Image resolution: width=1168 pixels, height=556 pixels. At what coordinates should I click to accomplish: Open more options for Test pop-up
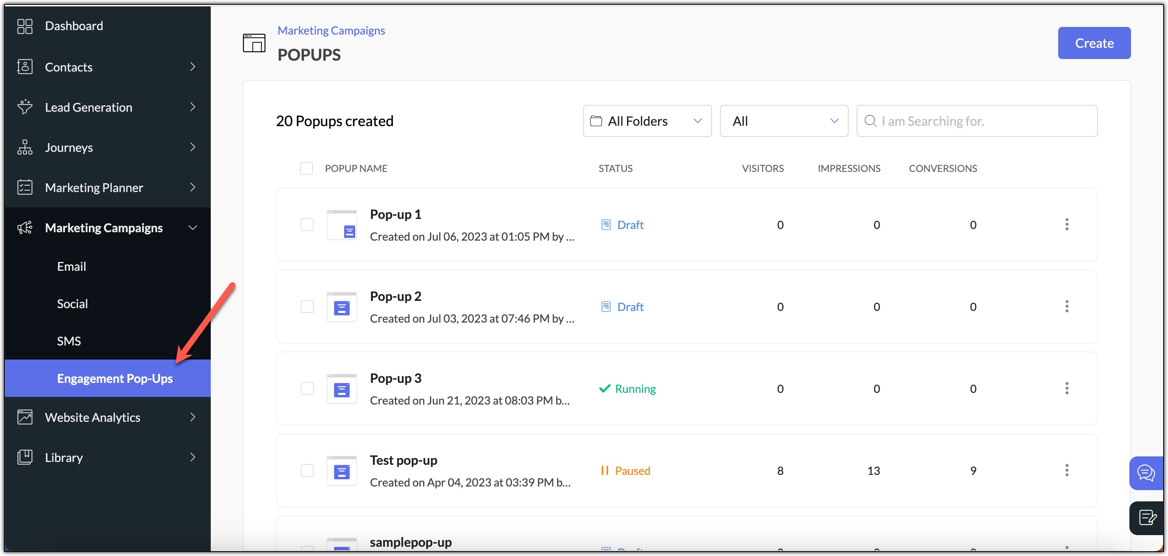coord(1067,470)
